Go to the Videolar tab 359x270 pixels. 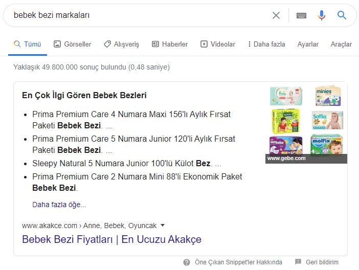tap(218, 44)
